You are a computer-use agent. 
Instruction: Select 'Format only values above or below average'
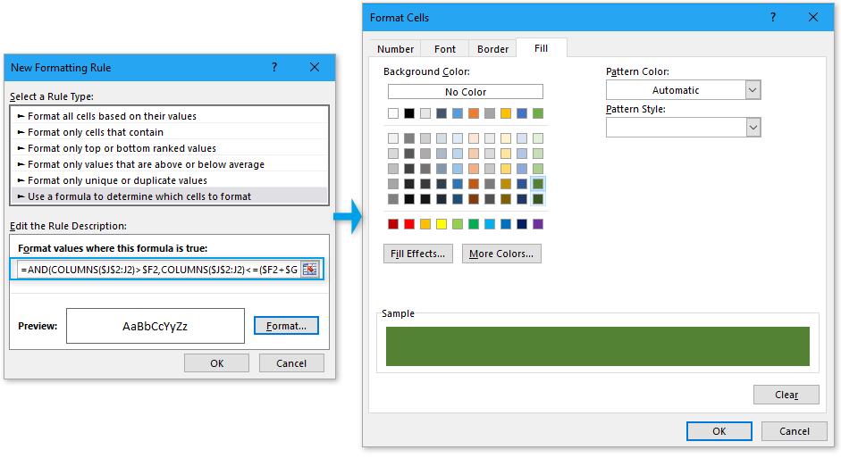point(170,164)
